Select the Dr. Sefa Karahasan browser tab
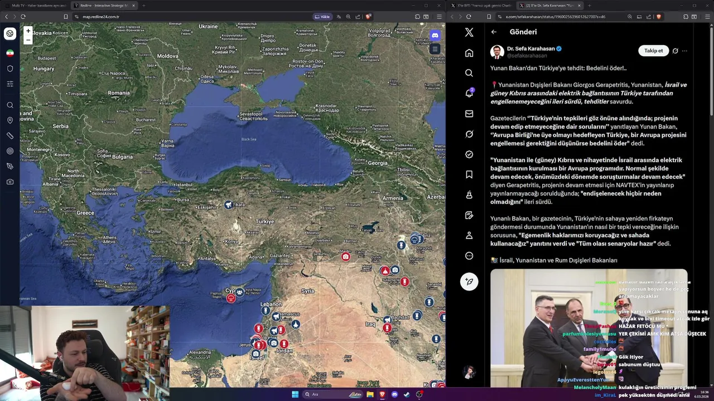This screenshot has width=714, height=401. click(549, 5)
